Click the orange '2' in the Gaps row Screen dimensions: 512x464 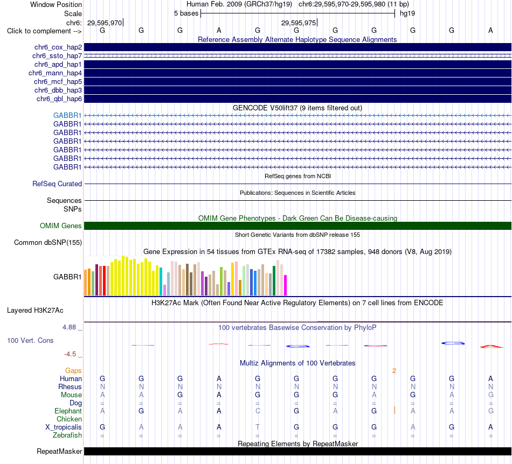(394, 371)
